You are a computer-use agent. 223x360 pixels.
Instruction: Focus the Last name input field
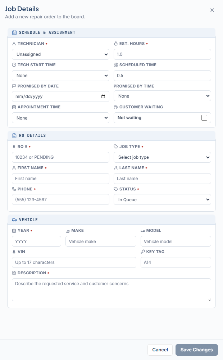click(162, 179)
